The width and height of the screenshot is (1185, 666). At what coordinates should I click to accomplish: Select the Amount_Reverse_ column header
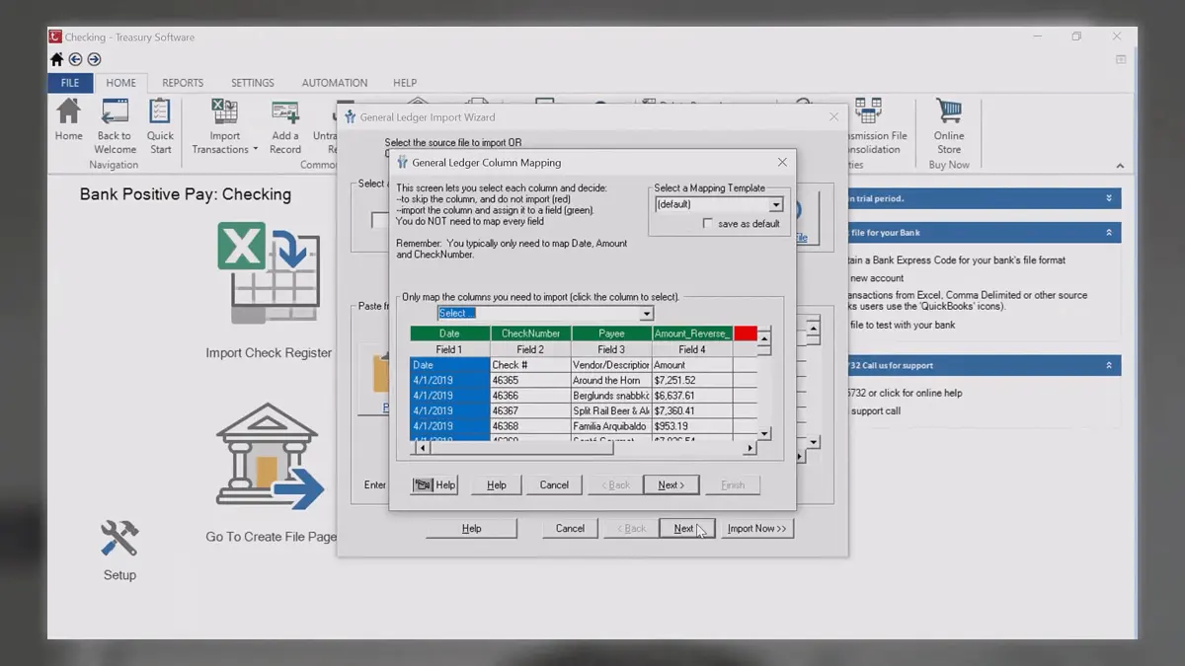pos(692,333)
